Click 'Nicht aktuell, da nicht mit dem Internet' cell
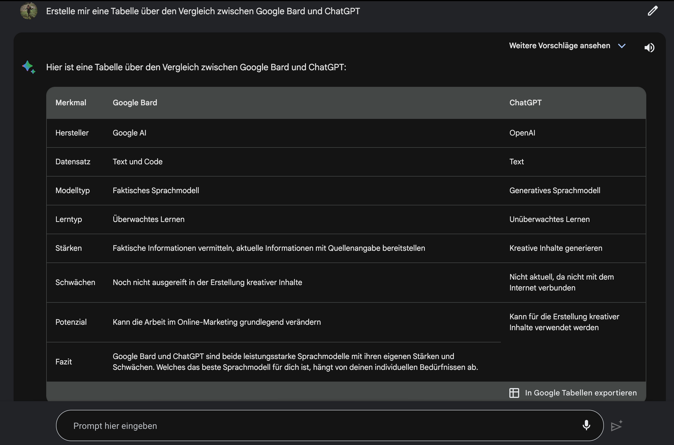The width and height of the screenshot is (674, 445). coord(561,282)
